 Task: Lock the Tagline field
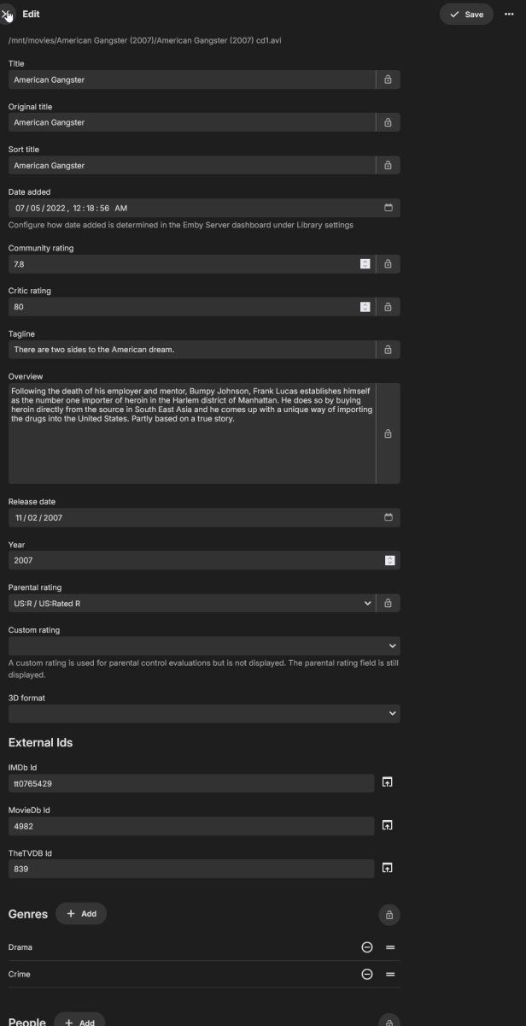pos(389,349)
